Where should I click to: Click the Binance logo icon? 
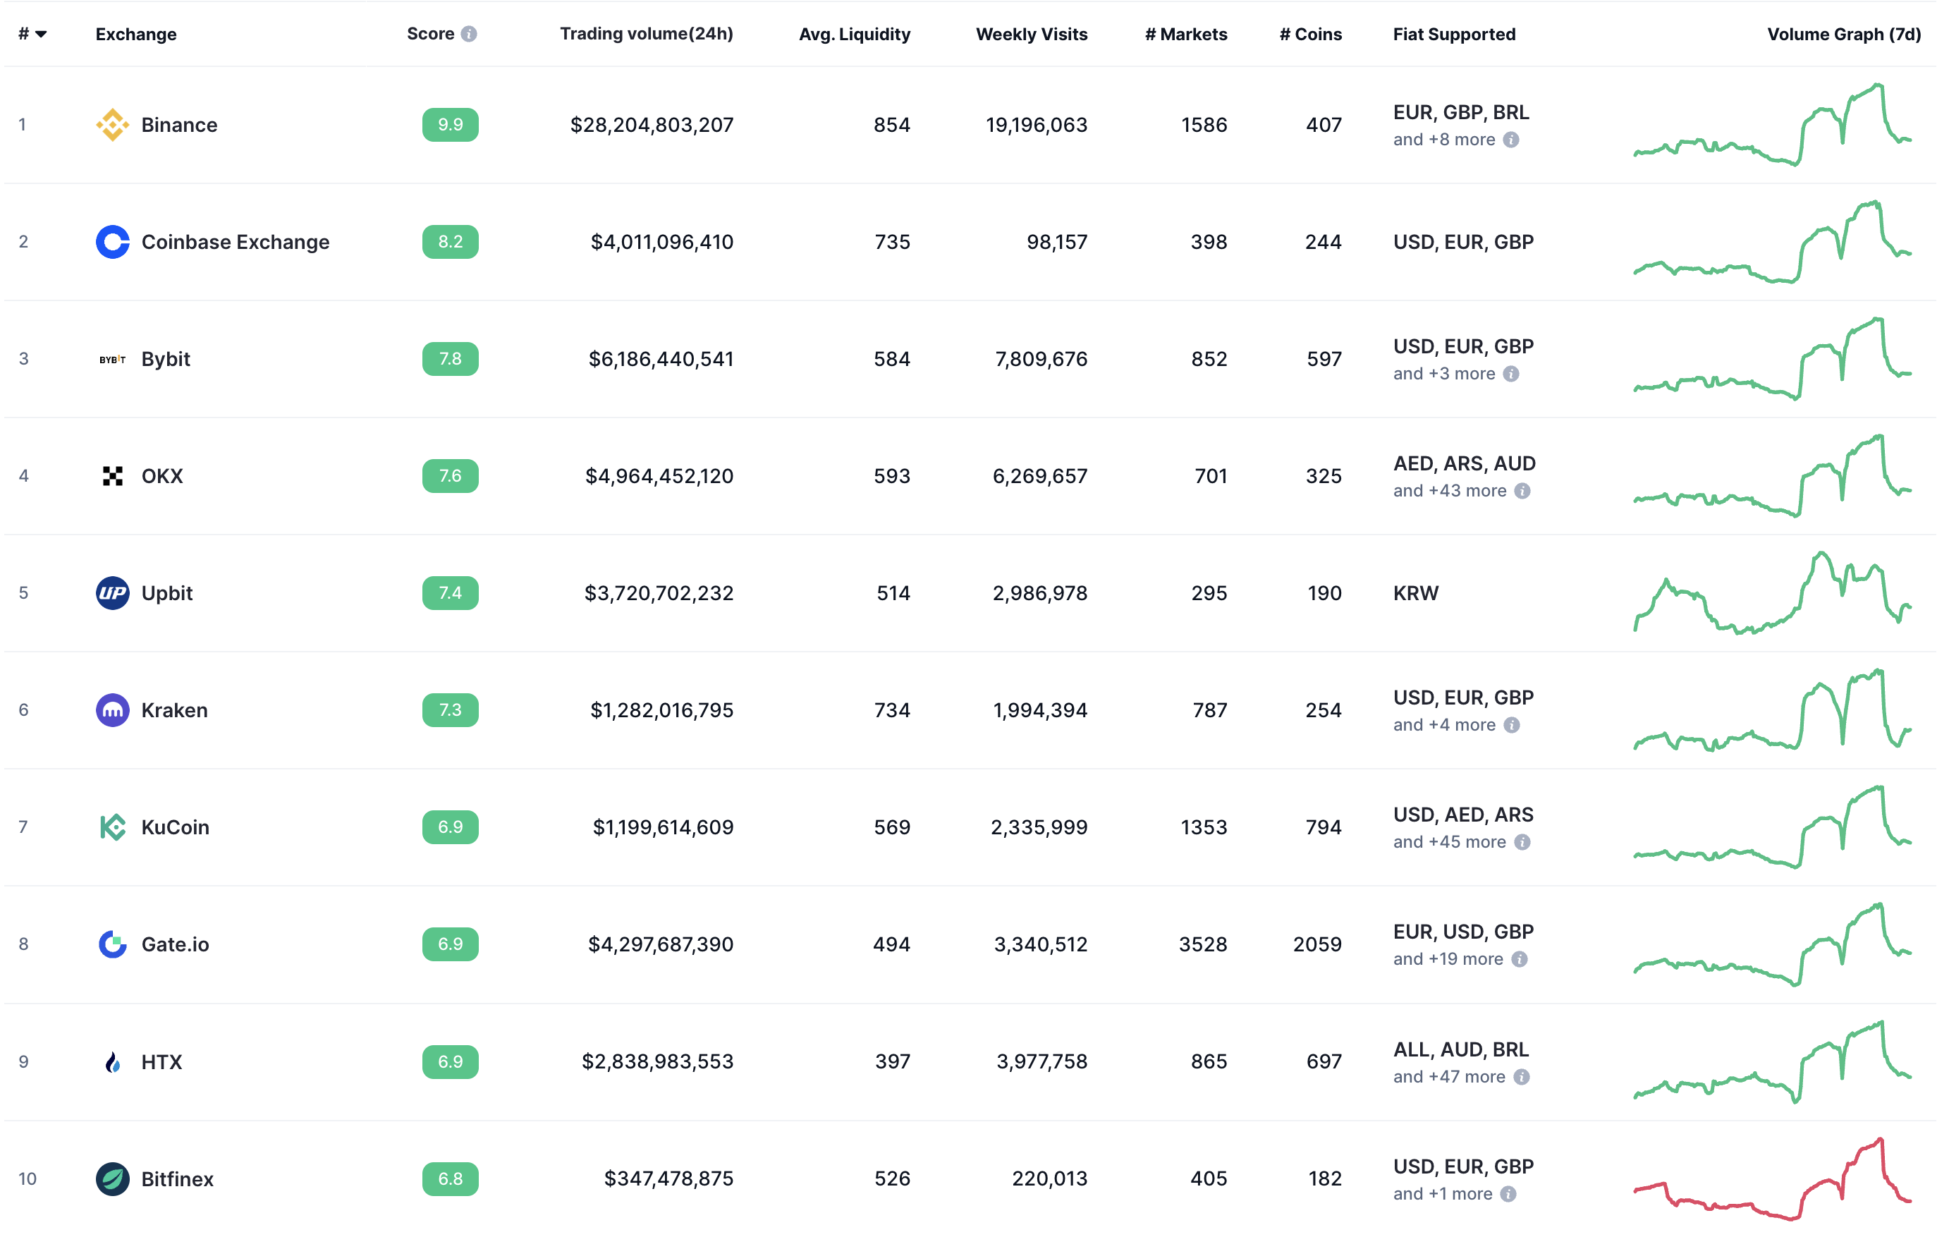pyautogui.click(x=113, y=125)
